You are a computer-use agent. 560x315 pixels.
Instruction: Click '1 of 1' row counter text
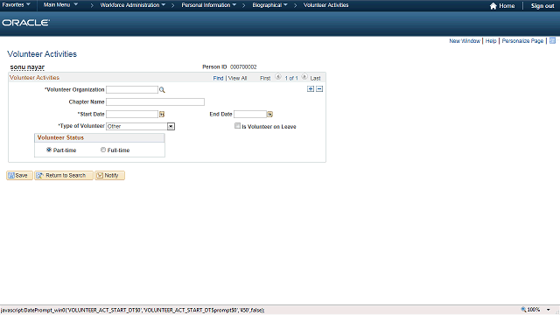click(x=291, y=78)
